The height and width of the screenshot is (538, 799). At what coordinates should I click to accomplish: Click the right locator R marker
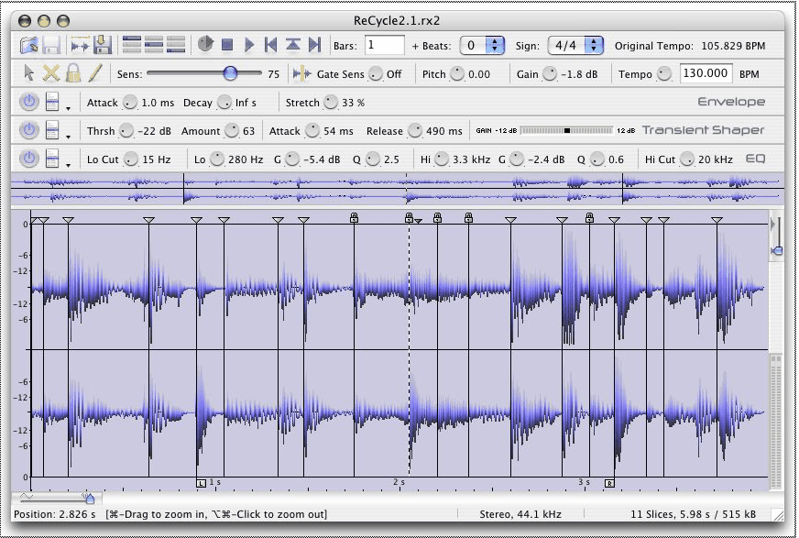609,483
